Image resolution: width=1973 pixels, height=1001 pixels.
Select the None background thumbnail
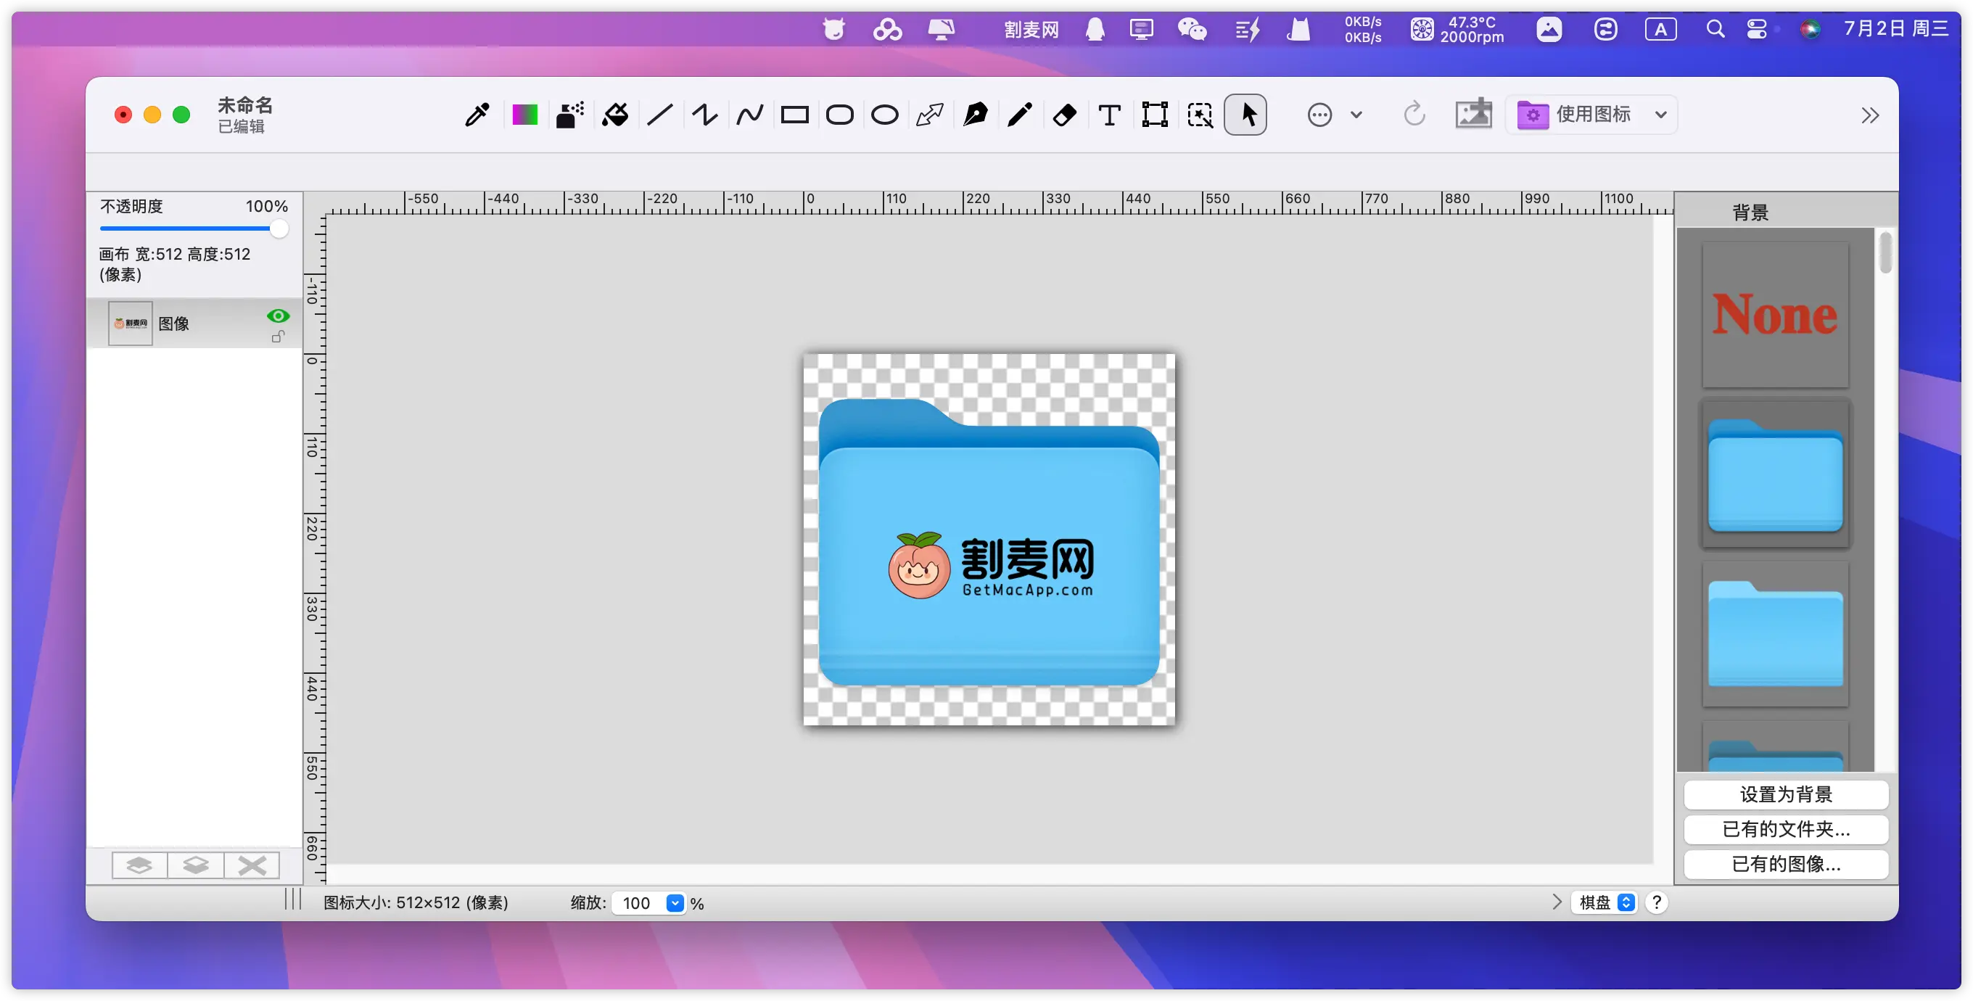click(x=1775, y=315)
